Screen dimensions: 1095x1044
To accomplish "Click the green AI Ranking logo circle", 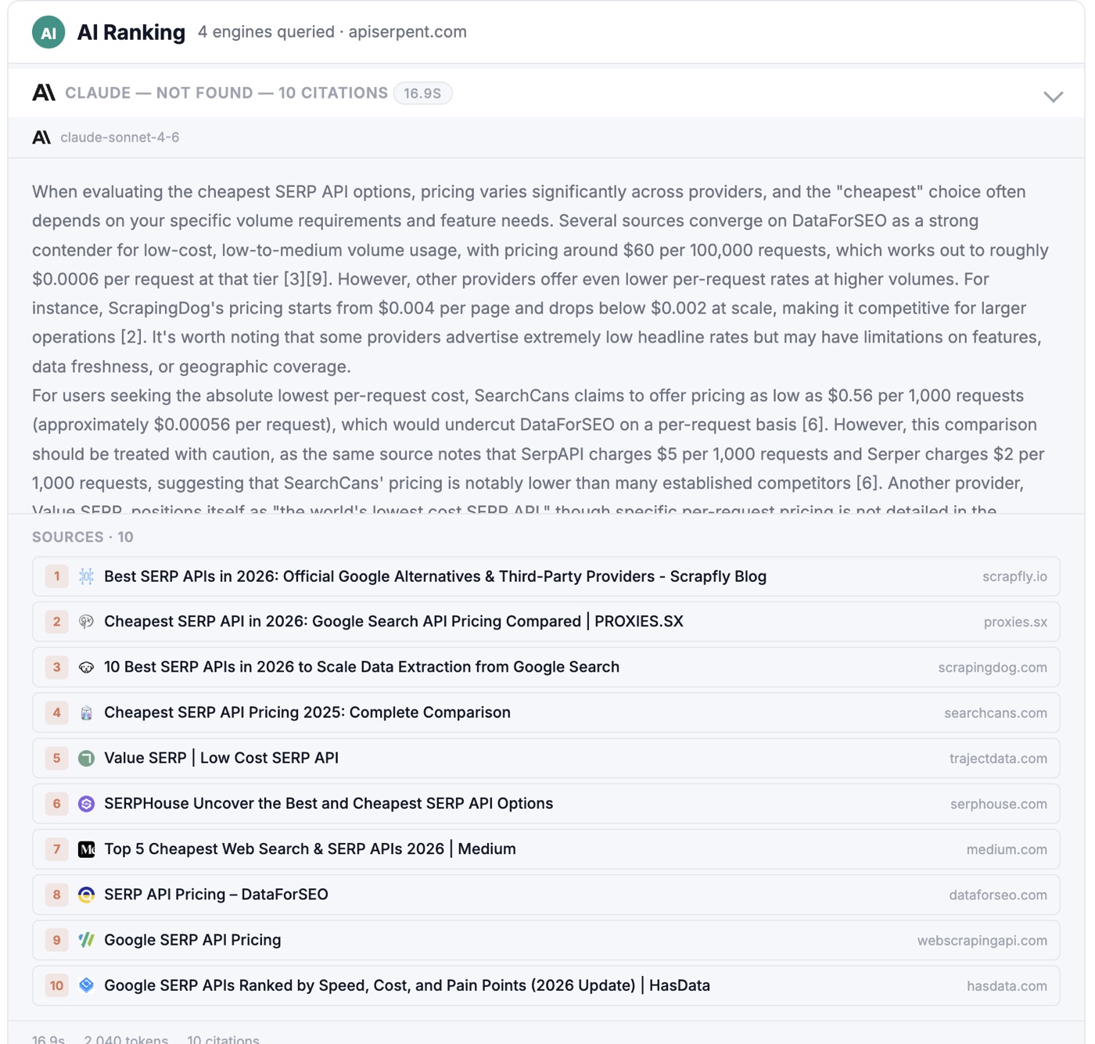I will pyautogui.click(x=48, y=32).
